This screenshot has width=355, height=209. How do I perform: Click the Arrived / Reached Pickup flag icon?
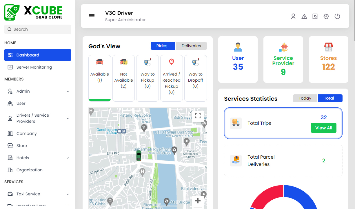(x=171, y=62)
